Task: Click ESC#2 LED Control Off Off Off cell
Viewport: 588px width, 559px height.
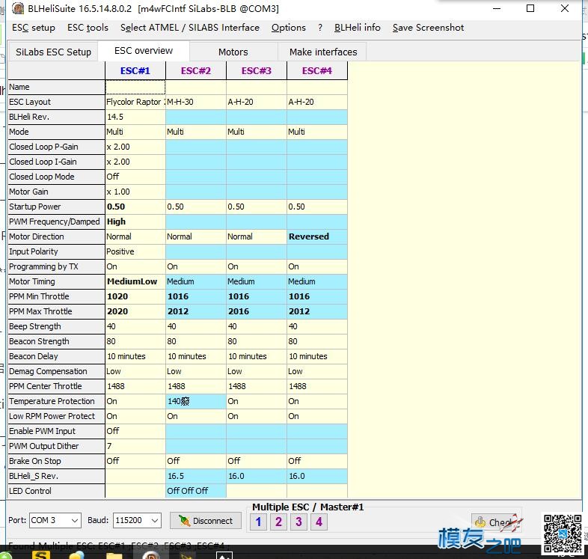Action: click(x=196, y=491)
